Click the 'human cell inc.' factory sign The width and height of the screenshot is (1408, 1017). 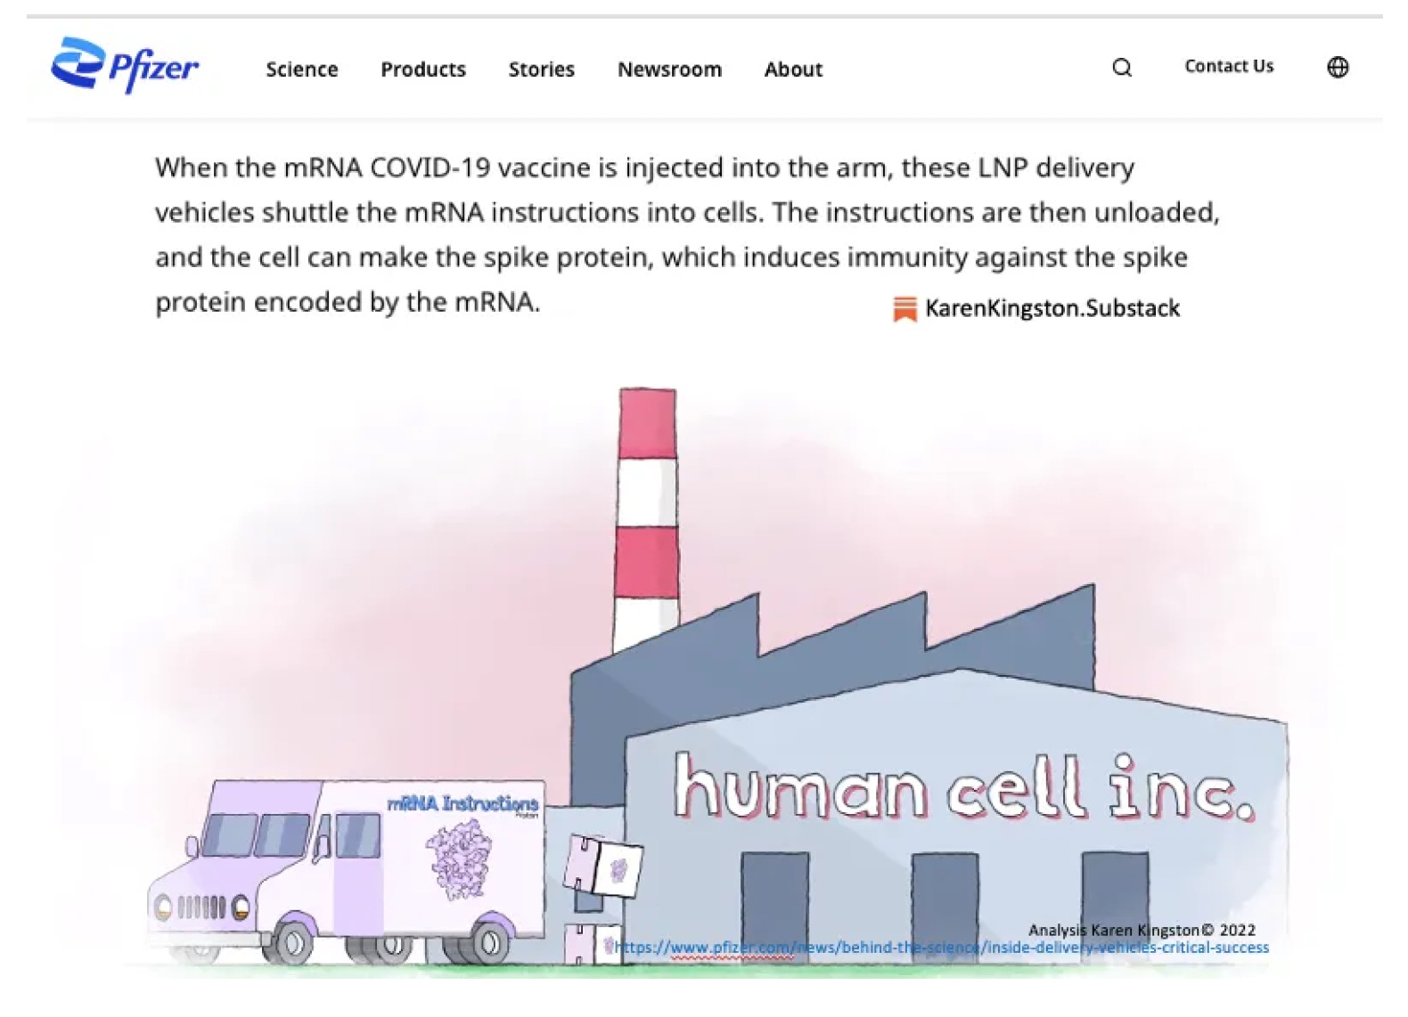(x=963, y=787)
